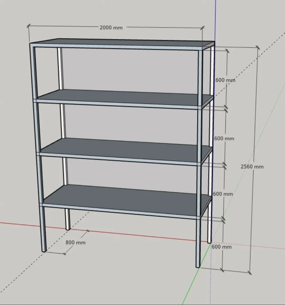Select the "2560 mm" overall height dimension label

tap(252, 167)
